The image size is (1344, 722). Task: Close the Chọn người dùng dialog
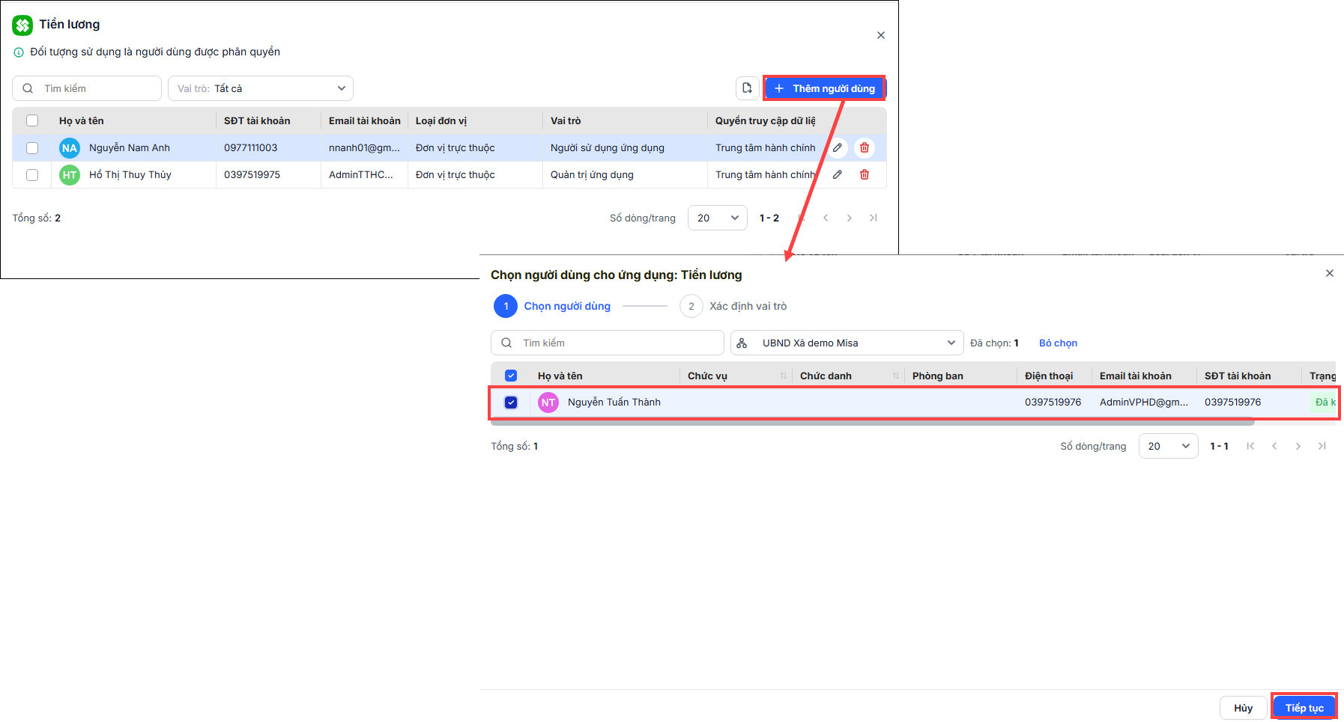tap(1330, 273)
